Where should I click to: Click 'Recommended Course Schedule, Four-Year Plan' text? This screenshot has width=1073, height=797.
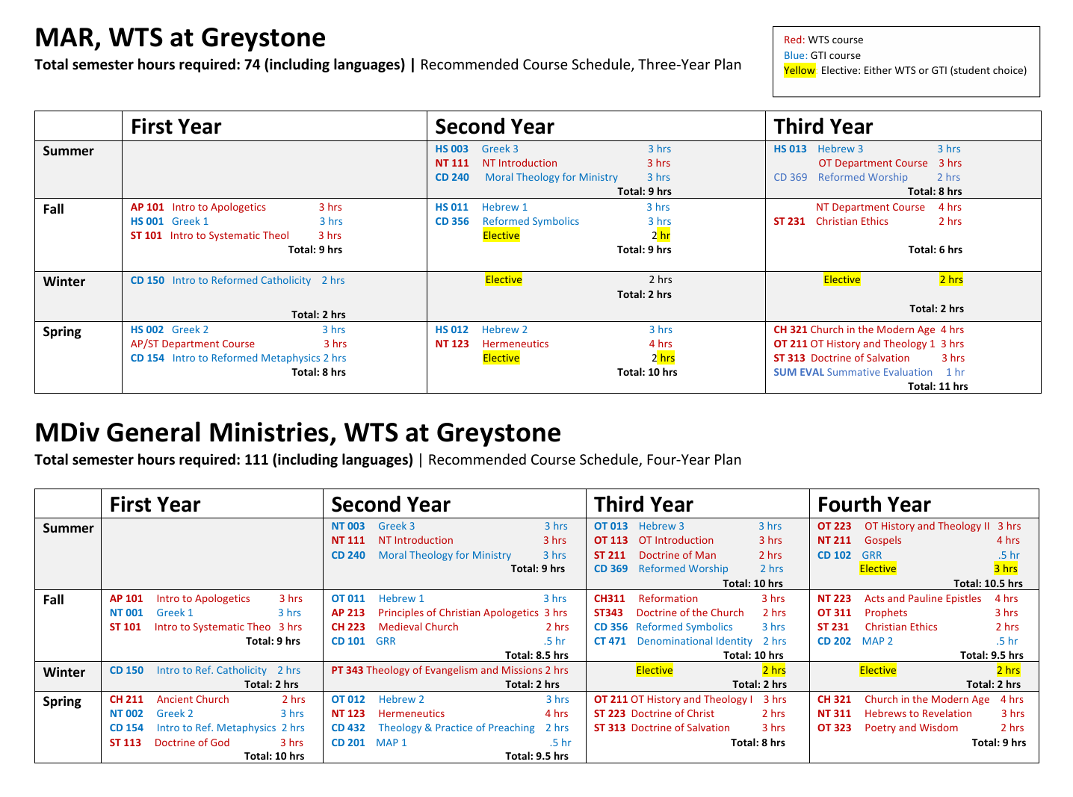(585, 460)
